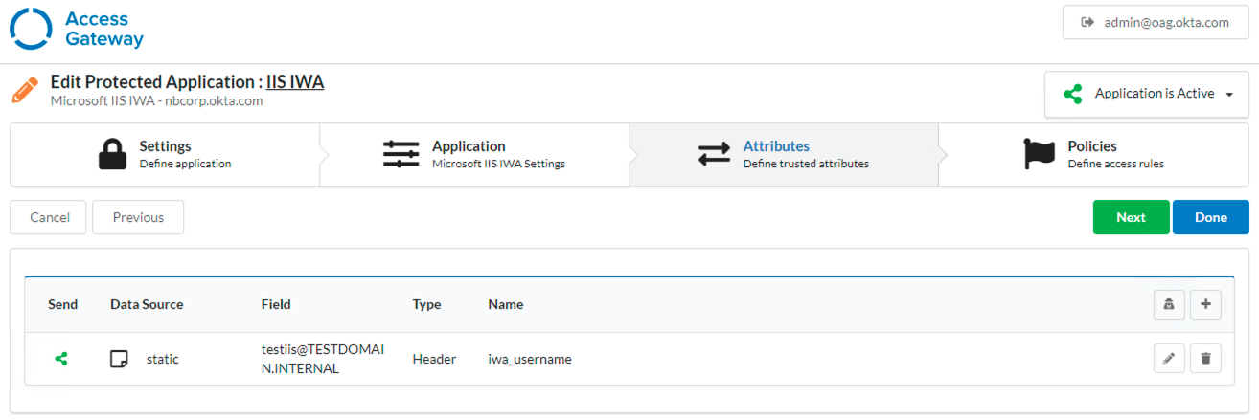The width and height of the screenshot is (1259, 420).
Task: Select the Attributes step tab
Action: pos(783,154)
